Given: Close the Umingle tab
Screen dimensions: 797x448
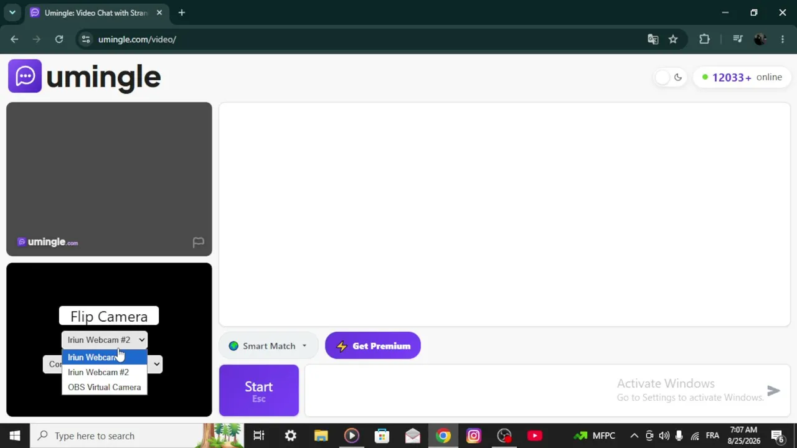Looking at the screenshot, I should (159, 12).
